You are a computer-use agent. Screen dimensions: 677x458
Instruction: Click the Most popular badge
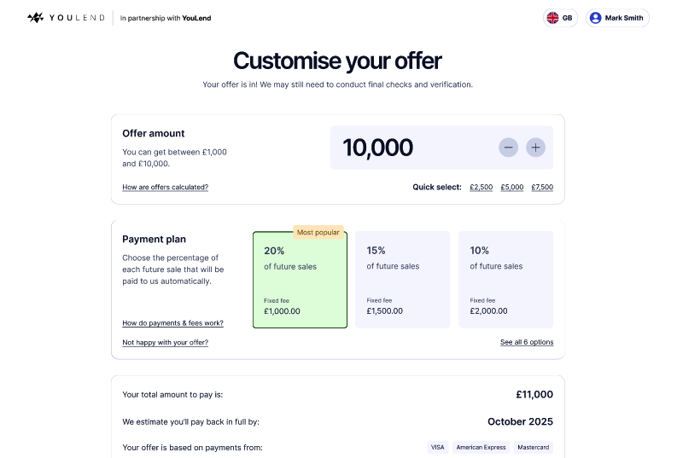point(318,232)
